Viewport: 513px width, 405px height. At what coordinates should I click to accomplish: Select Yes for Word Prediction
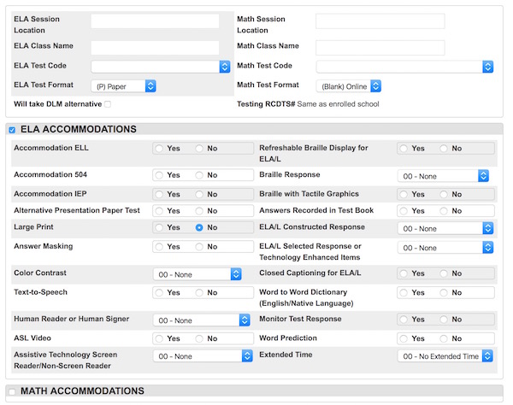point(404,338)
